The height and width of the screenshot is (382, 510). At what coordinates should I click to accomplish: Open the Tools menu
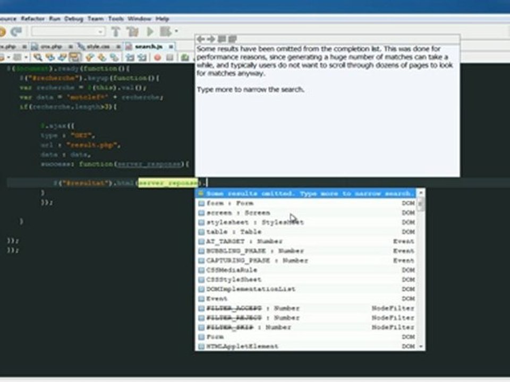pyautogui.click(x=116, y=19)
